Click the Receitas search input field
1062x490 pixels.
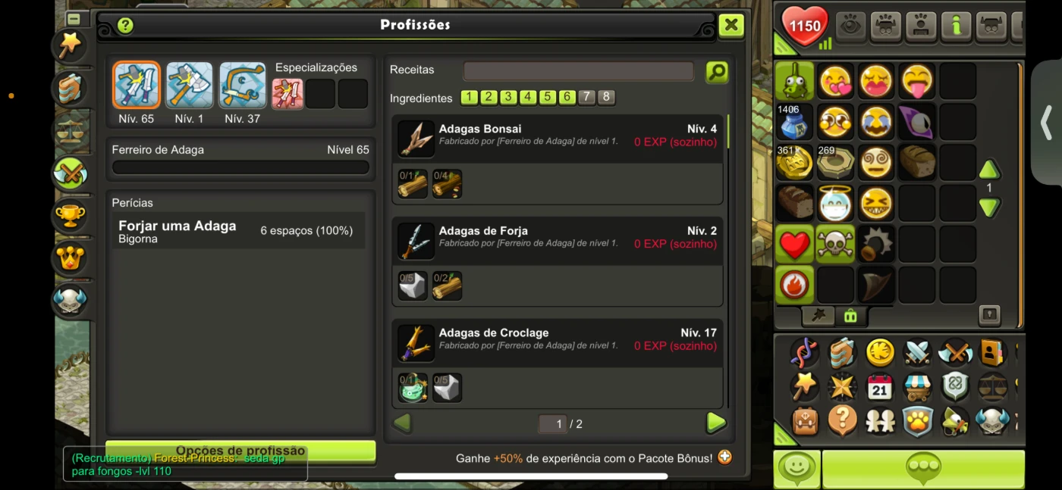coord(579,71)
